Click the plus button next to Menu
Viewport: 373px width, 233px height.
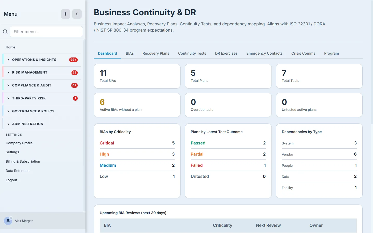point(66,14)
